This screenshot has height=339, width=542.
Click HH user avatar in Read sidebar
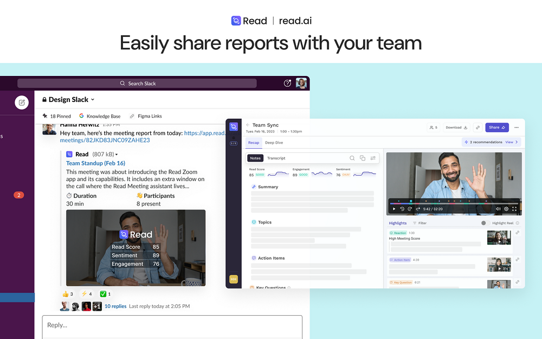[234, 279]
